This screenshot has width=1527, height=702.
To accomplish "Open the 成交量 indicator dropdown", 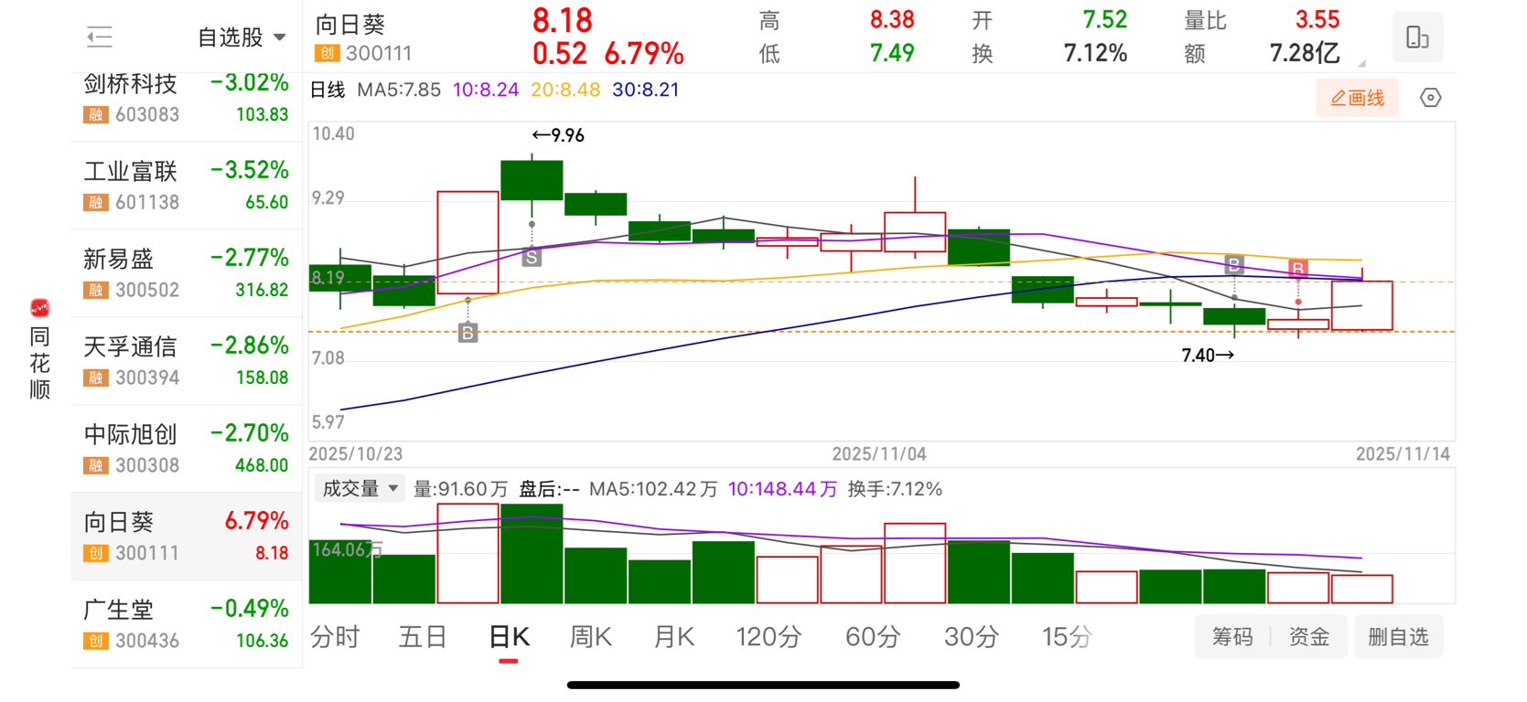I will [x=359, y=489].
